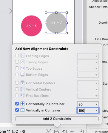This screenshot has height=133, width=108.
Task: Click the top-right resize handle of ストップ
Action: (x=67, y=13)
